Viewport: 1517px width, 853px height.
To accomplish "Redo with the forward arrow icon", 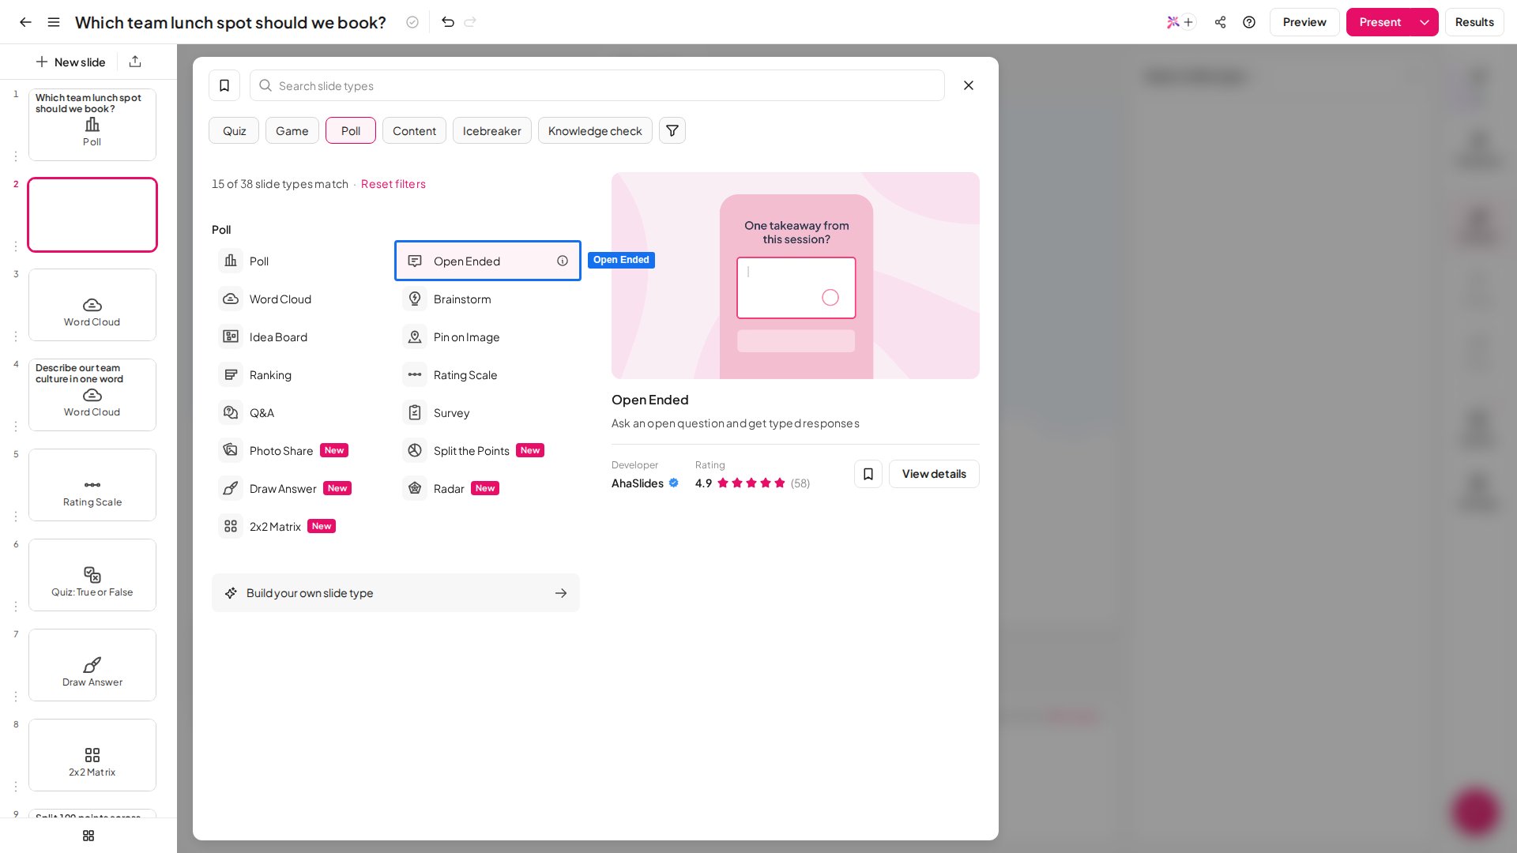I will click(x=470, y=22).
